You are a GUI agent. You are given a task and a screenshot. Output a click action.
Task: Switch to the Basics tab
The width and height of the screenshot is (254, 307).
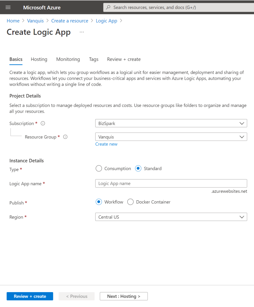click(x=16, y=59)
